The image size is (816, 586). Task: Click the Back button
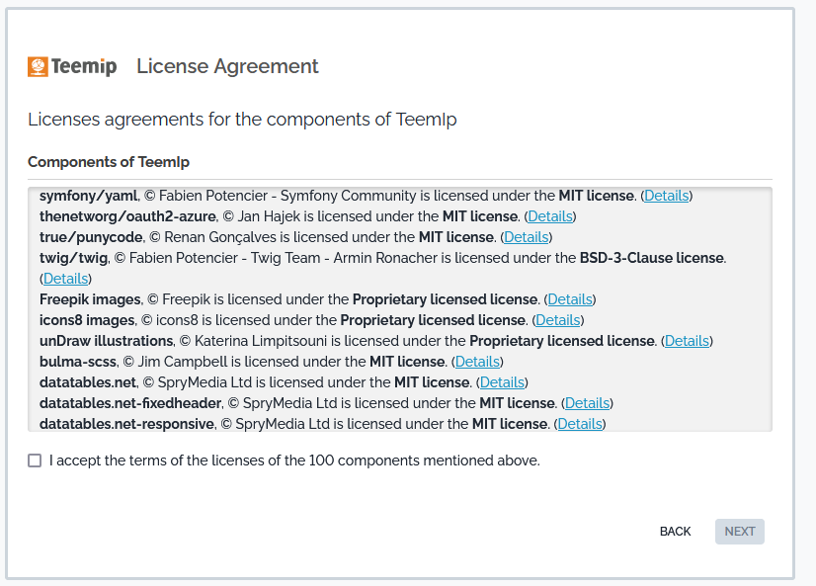675,532
